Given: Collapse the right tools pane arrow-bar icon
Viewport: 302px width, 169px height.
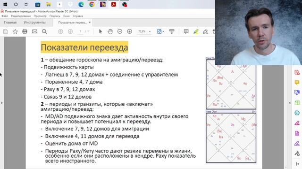Looking at the screenshot, I should pyautogui.click(x=297, y=164).
